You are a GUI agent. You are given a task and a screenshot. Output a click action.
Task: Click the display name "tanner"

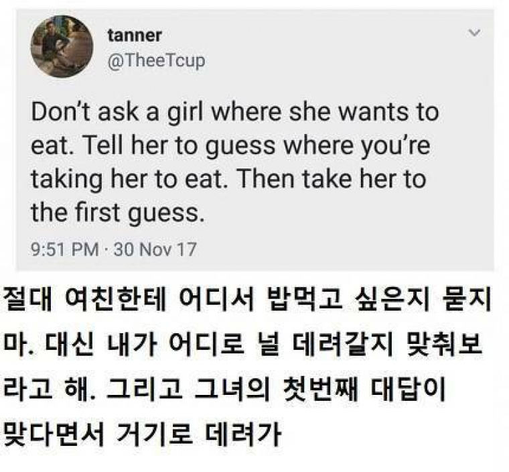[x=134, y=35]
